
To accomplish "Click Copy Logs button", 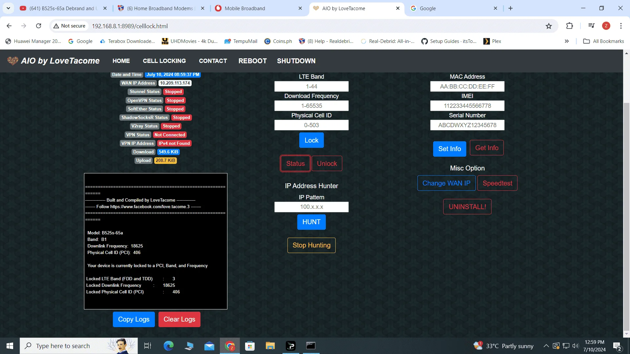I will 134,320.
